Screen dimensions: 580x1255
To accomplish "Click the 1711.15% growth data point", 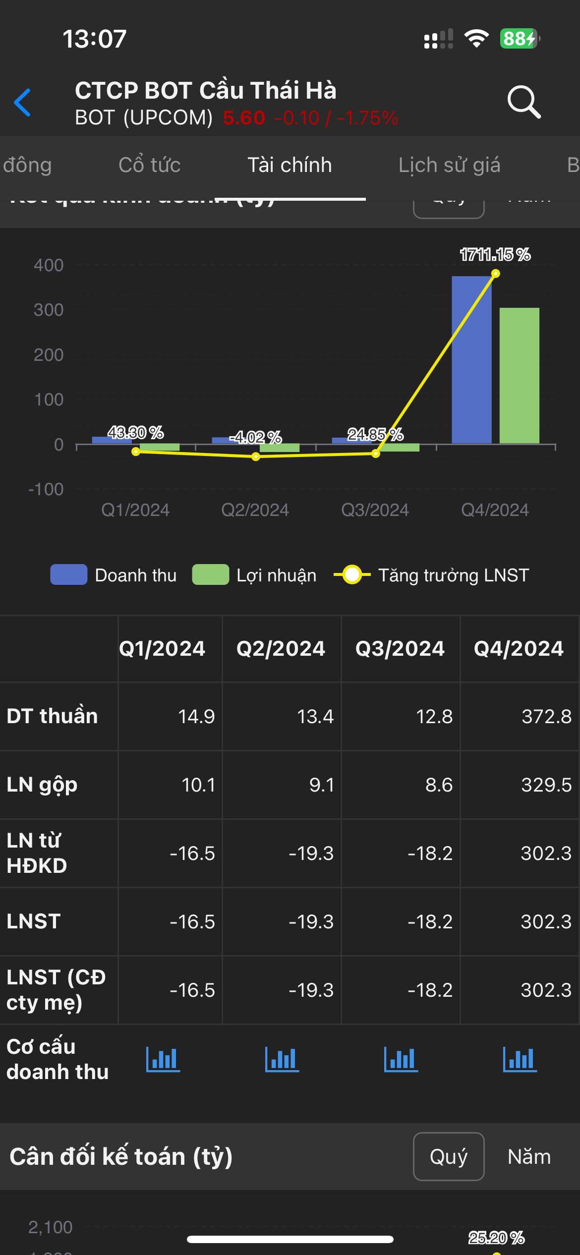I will 495,274.
